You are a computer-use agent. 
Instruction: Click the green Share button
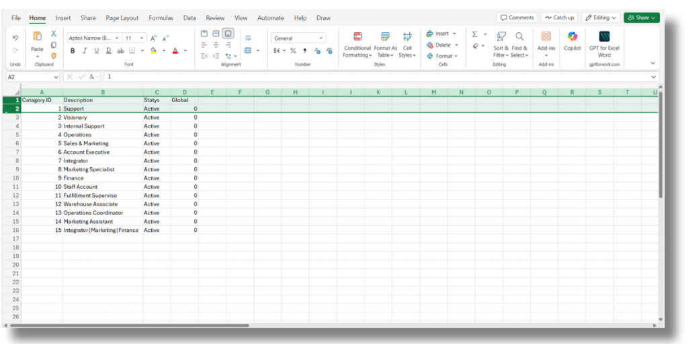click(x=642, y=17)
